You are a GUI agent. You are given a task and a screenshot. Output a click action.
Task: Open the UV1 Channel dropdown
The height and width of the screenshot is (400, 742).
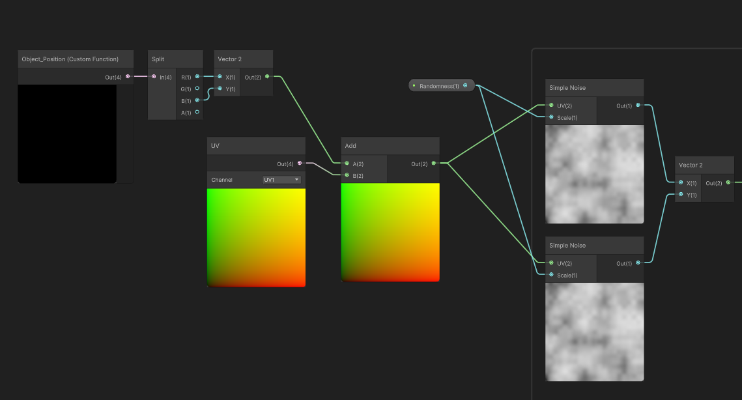(281, 180)
